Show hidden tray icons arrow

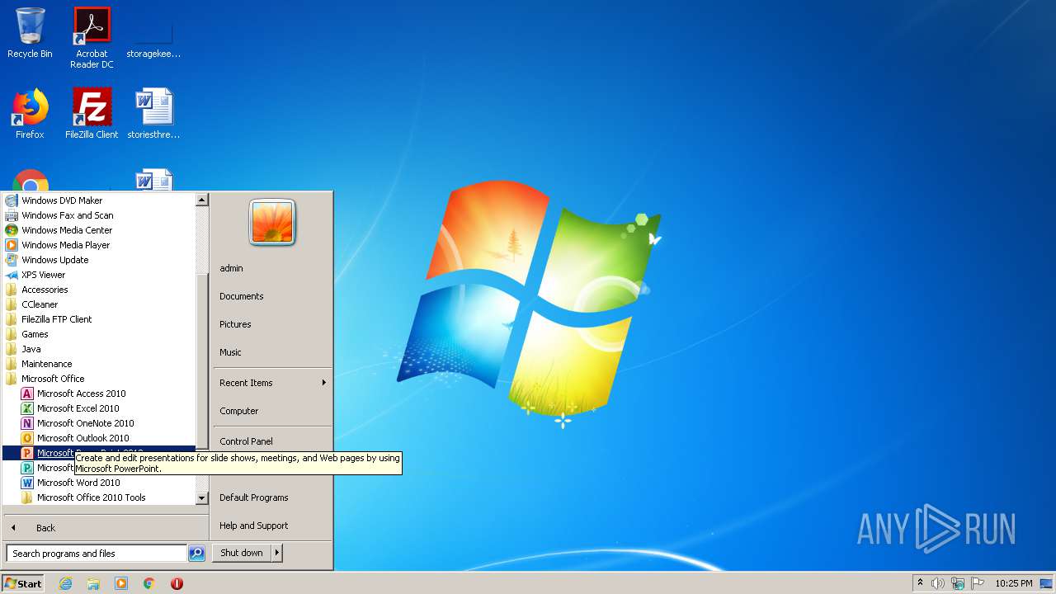tap(920, 582)
